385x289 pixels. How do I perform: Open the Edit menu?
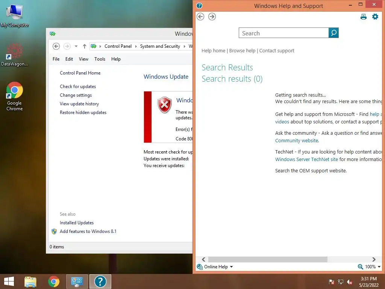(x=69, y=59)
